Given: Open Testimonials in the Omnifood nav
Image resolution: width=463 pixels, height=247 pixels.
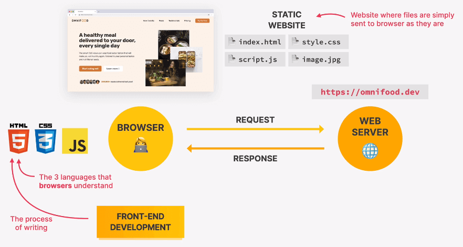Looking at the screenshot, I should (x=174, y=20).
